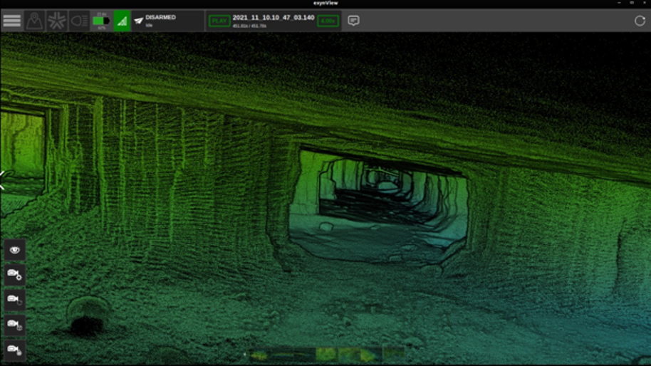Click the paper plane flight icon

coord(139,21)
